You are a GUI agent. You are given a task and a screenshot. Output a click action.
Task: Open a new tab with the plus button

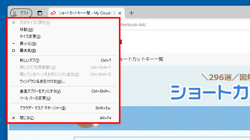tap(131, 13)
